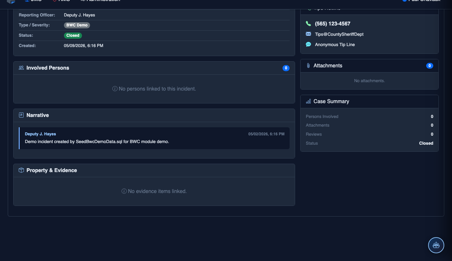The height and width of the screenshot is (261, 452).
Task: Select the Involved Persons section heading
Action: (48, 68)
